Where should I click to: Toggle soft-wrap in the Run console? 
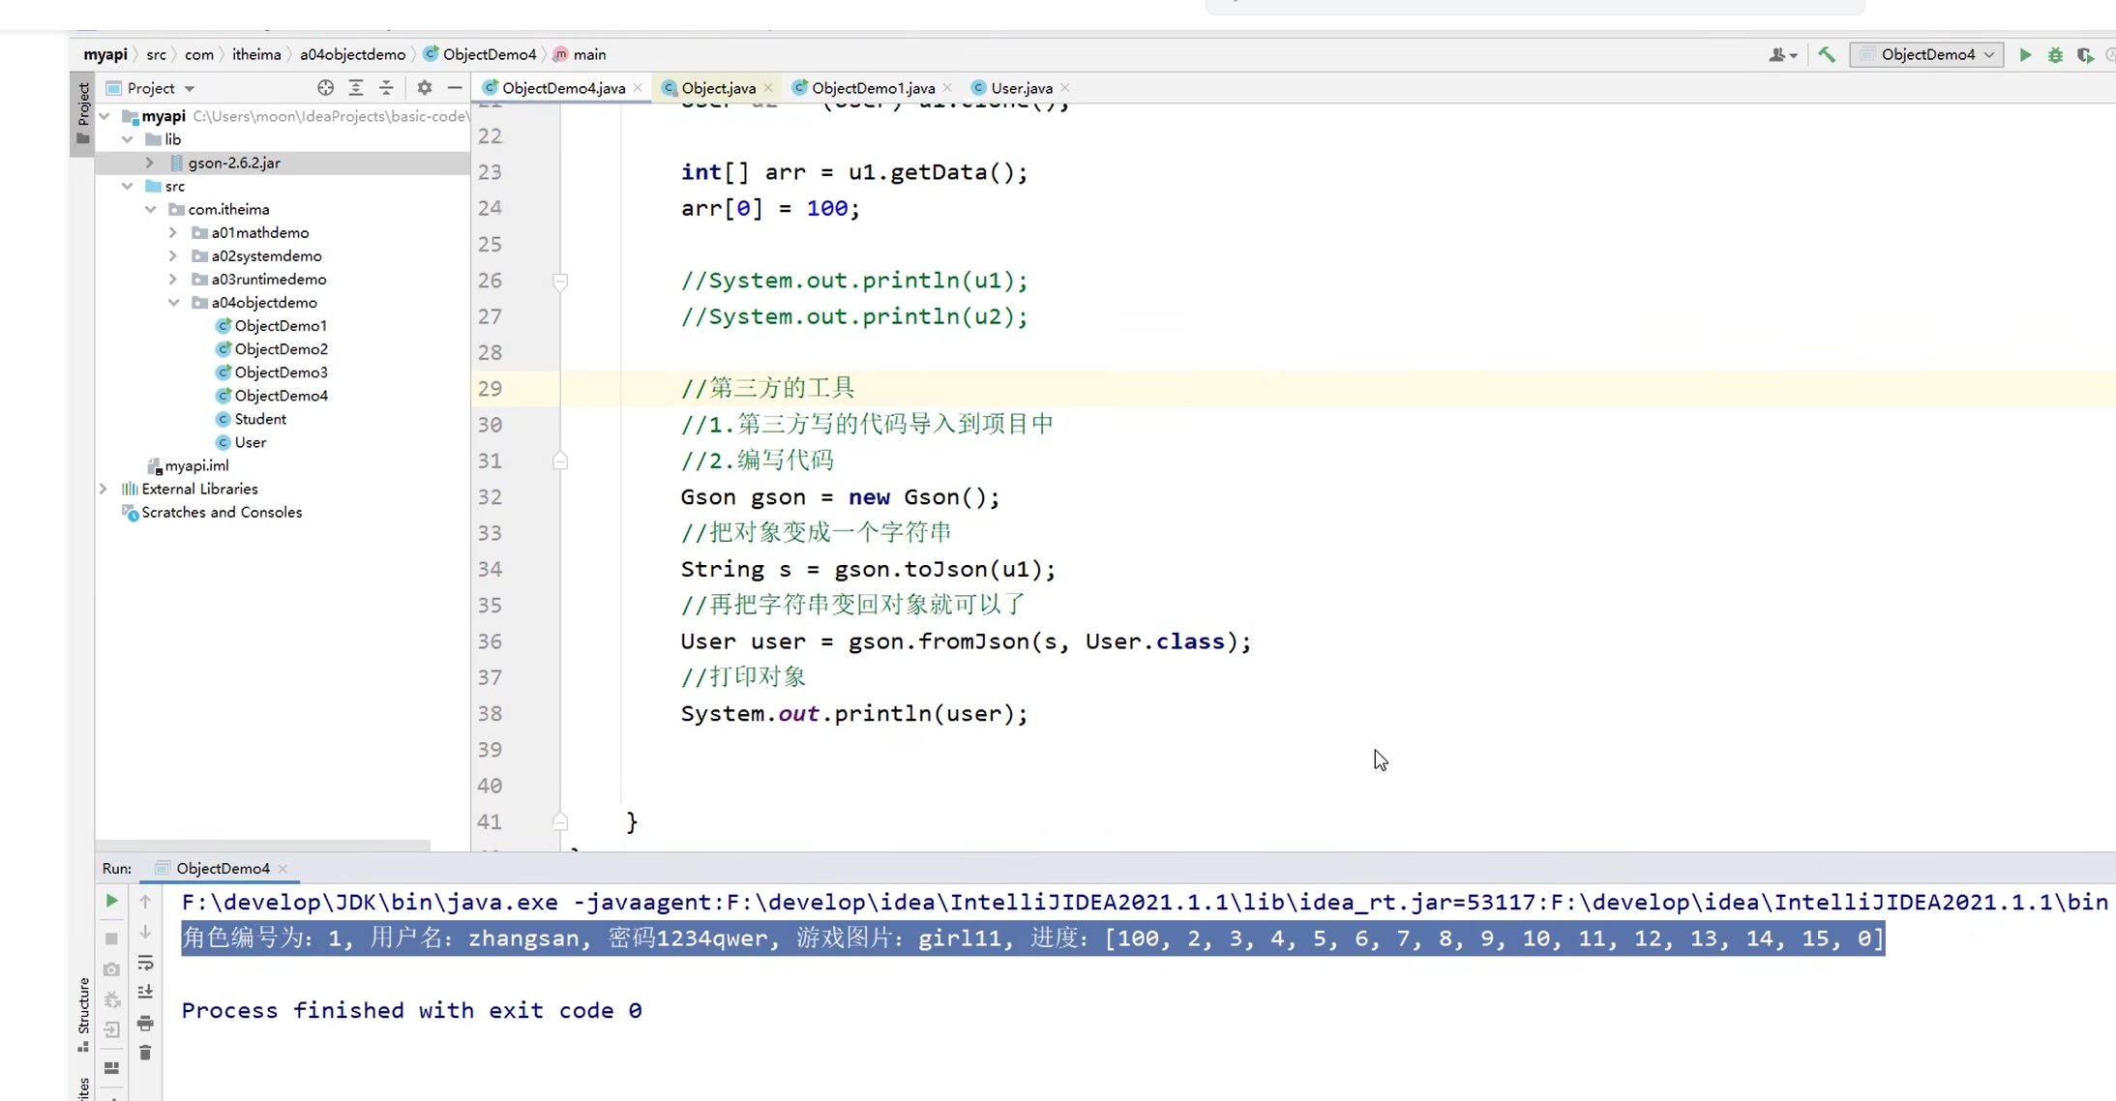click(x=145, y=963)
